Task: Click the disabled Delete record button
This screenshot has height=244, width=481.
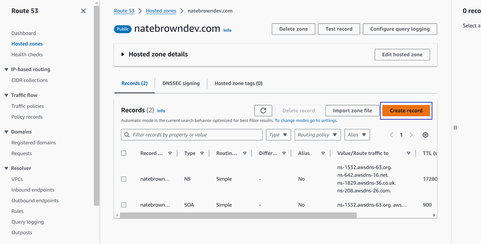Action: pos(299,110)
